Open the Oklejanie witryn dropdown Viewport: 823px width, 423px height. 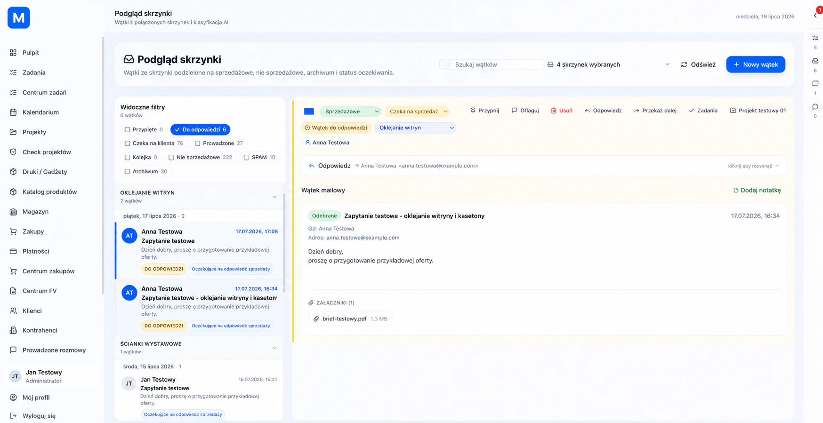tap(415, 128)
